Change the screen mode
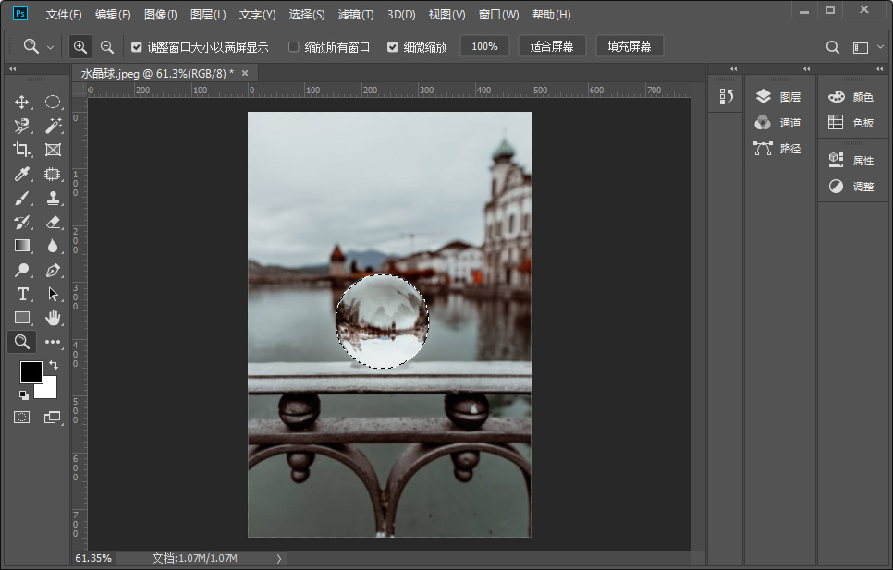Screen dimensions: 893x570 (52, 417)
